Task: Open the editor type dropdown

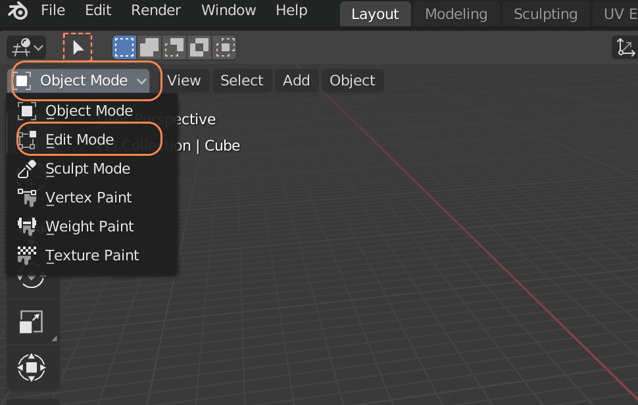Action: [x=26, y=47]
